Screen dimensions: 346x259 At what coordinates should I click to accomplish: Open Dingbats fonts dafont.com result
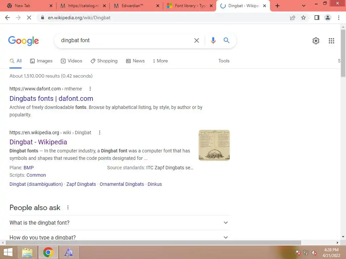pos(51,98)
